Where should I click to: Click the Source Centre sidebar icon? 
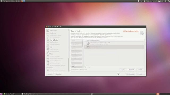coord(48,40)
